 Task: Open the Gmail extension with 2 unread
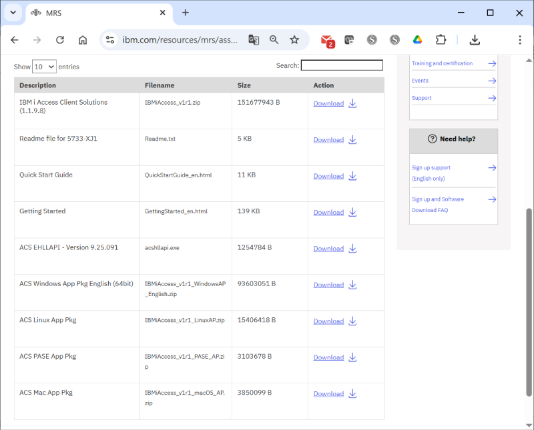click(x=328, y=41)
